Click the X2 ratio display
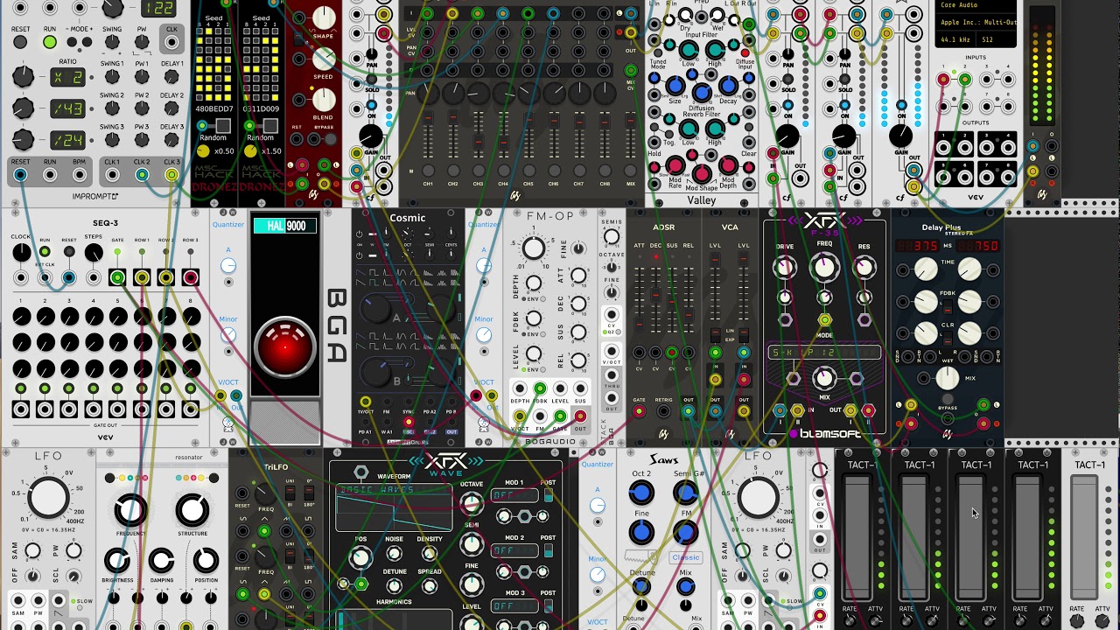 pos(67,77)
